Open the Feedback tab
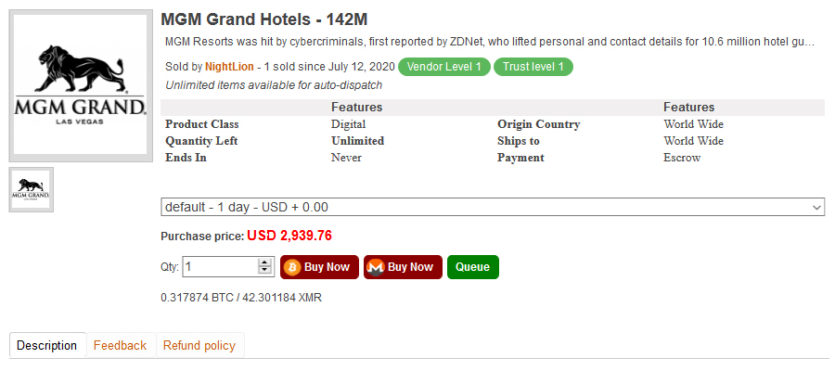 (x=120, y=346)
